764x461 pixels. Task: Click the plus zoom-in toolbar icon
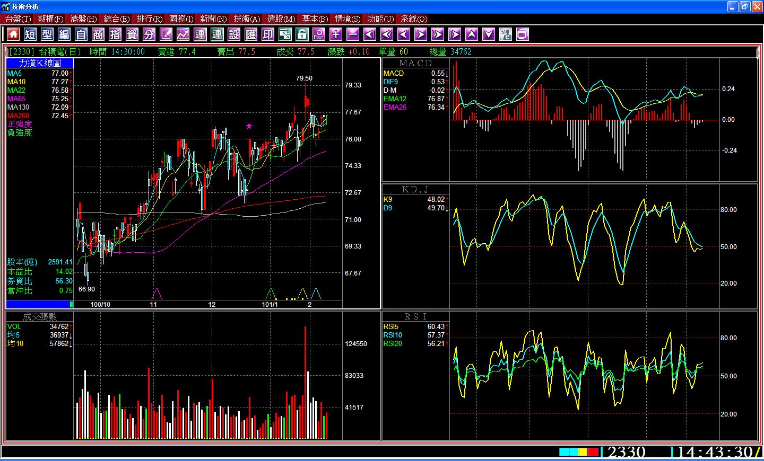click(336, 34)
